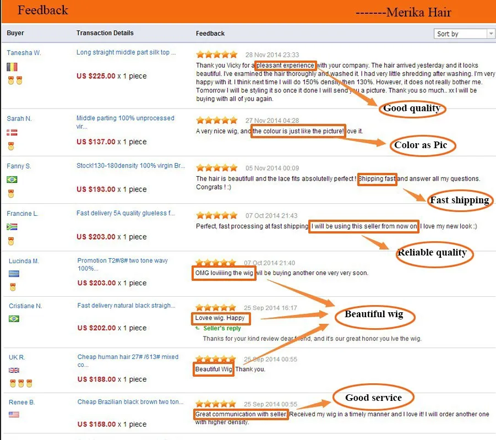Screen dimensions: 496x440
Task: Click the Sort by dropdown arrow
Action: point(490,34)
